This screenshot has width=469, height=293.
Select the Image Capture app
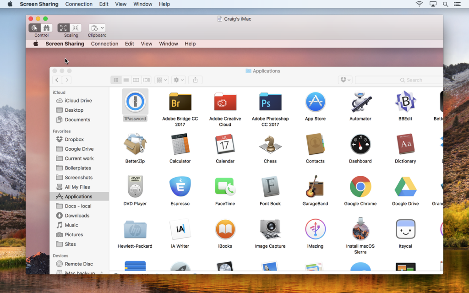click(x=270, y=230)
